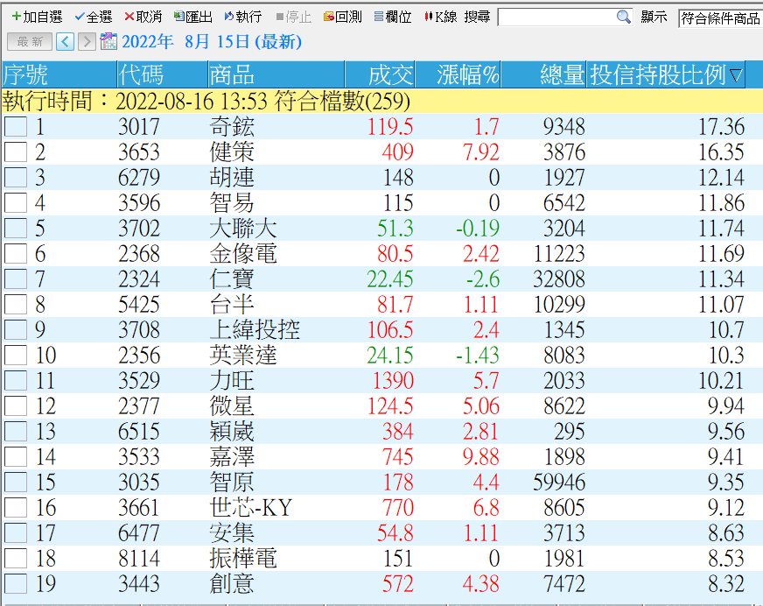This screenshot has height=606, width=763.
Task: Open the 符合條件商品 display dropdown
Action: (720, 18)
